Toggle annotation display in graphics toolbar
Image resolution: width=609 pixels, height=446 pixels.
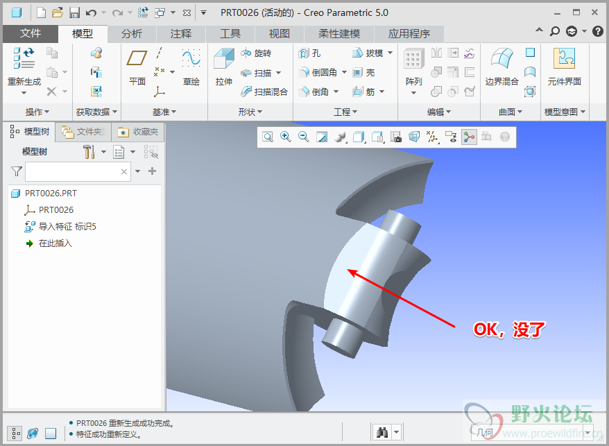click(x=451, y=137)
